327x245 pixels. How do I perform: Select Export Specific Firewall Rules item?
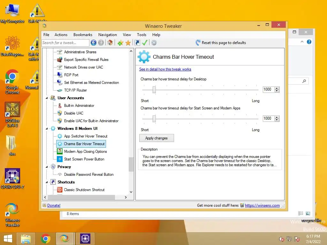coord(86,60)
